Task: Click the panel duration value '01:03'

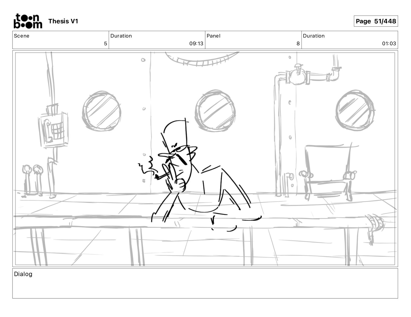Action: pyautogui.click(x=389, y=44)
